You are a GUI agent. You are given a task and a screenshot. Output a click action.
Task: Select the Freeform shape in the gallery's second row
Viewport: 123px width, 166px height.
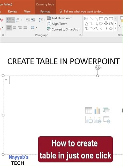tap(111, 24)
